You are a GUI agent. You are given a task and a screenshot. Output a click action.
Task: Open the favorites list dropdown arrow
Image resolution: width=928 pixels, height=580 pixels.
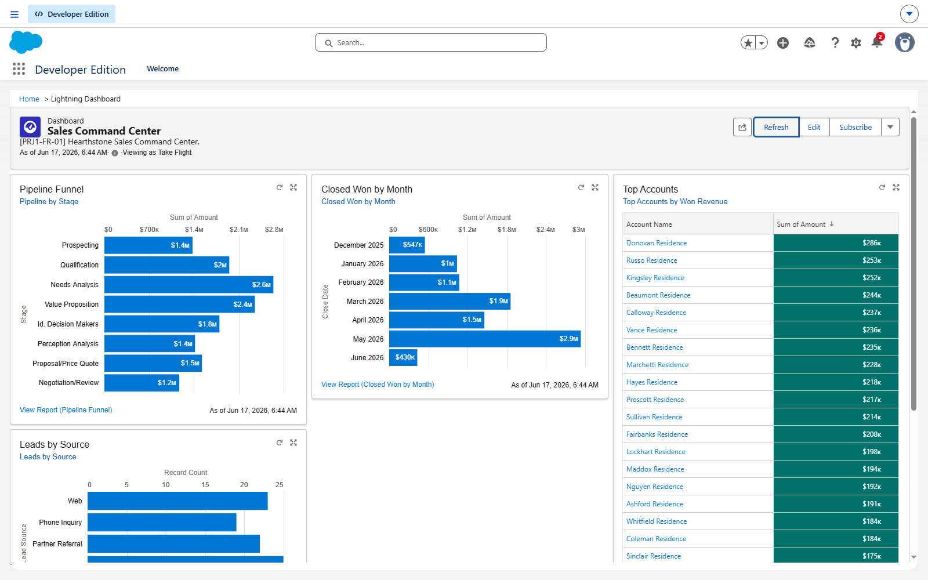point(762,42)
